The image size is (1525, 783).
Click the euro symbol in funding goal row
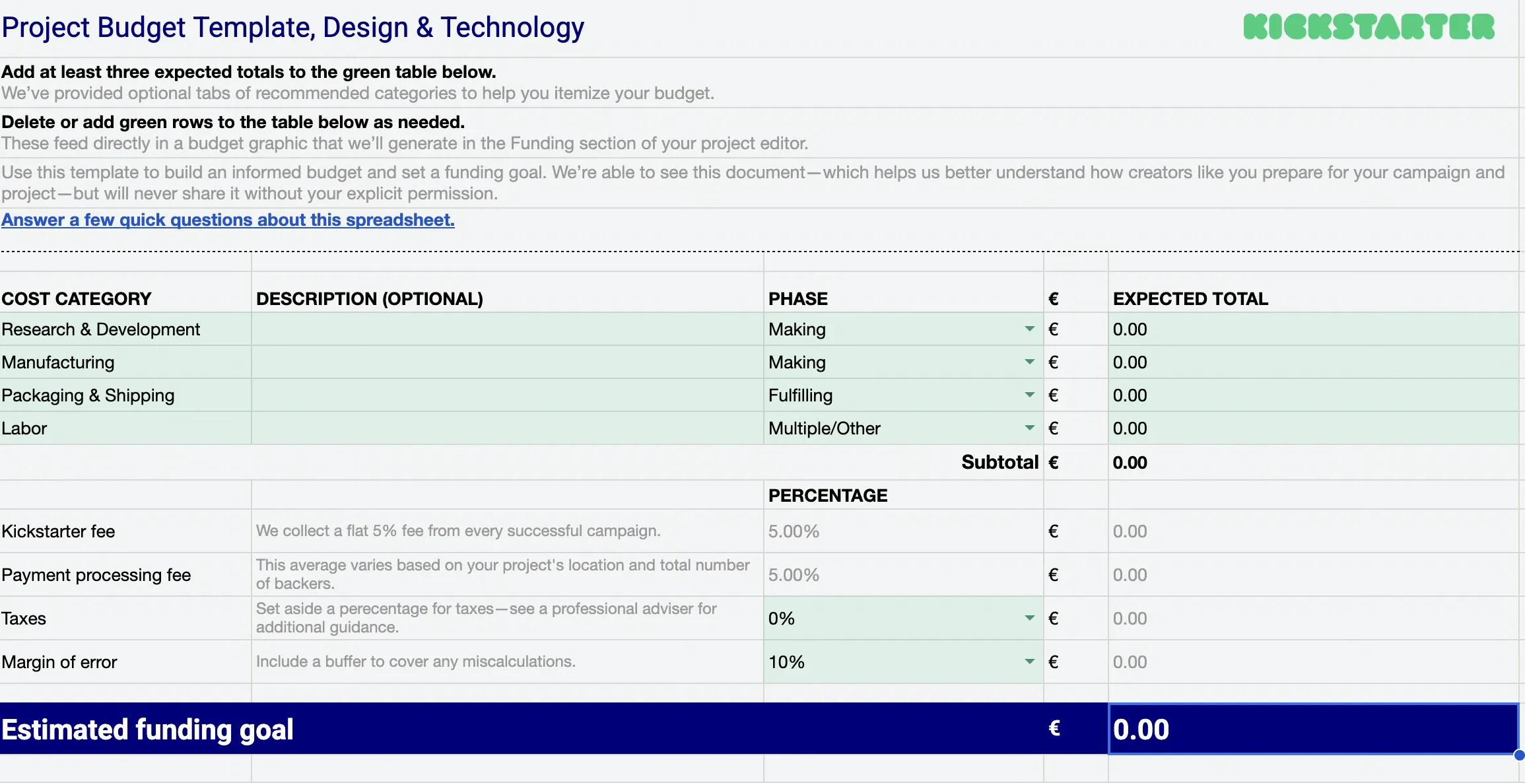1054,728
